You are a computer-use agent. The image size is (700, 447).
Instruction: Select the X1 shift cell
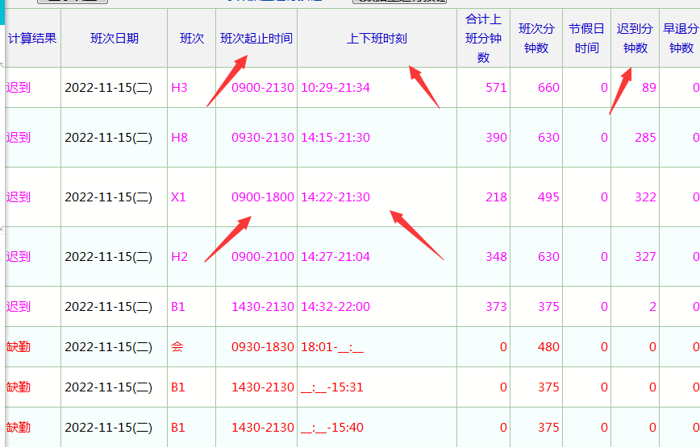coord(178,197)
